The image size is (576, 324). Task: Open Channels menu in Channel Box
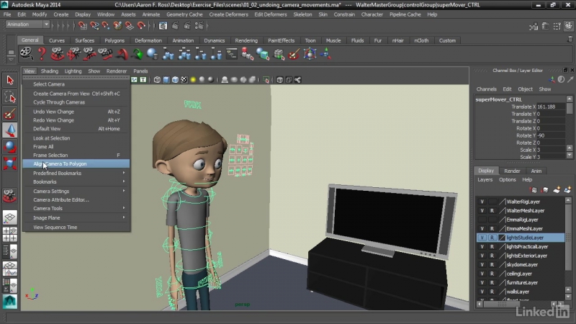(x=486, y=89)
